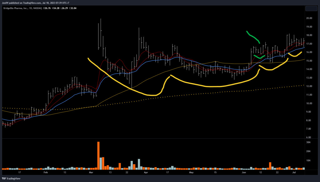This screenshot has width=320, height=182.
Task: Click the Jun date label on time axis
Action: [244, 172]
